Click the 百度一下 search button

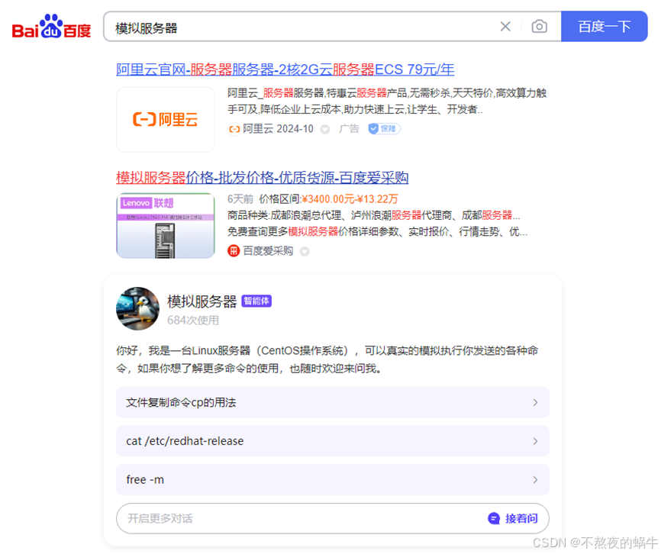604,27
